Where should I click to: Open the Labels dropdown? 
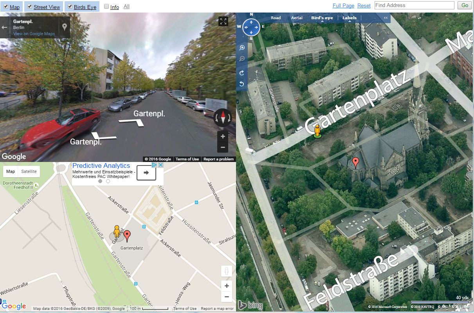(350, 18)
